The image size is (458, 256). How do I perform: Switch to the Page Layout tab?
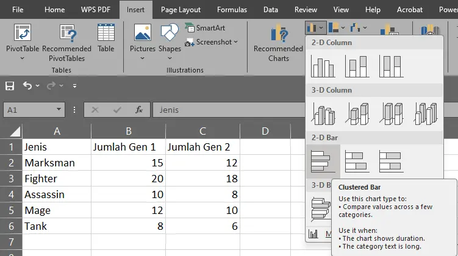point(181,10)
